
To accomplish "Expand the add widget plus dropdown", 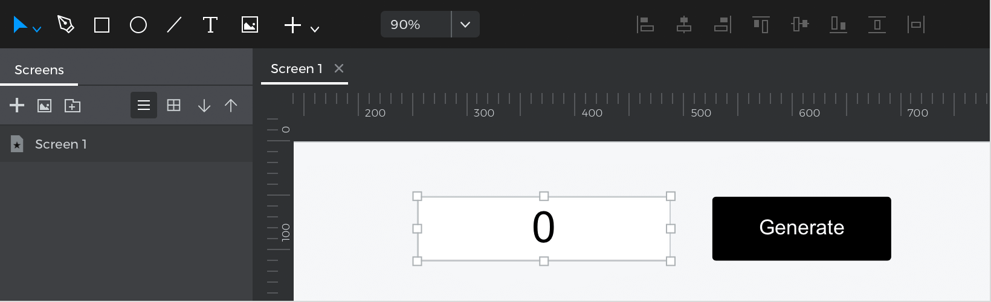I will point(315,28).
